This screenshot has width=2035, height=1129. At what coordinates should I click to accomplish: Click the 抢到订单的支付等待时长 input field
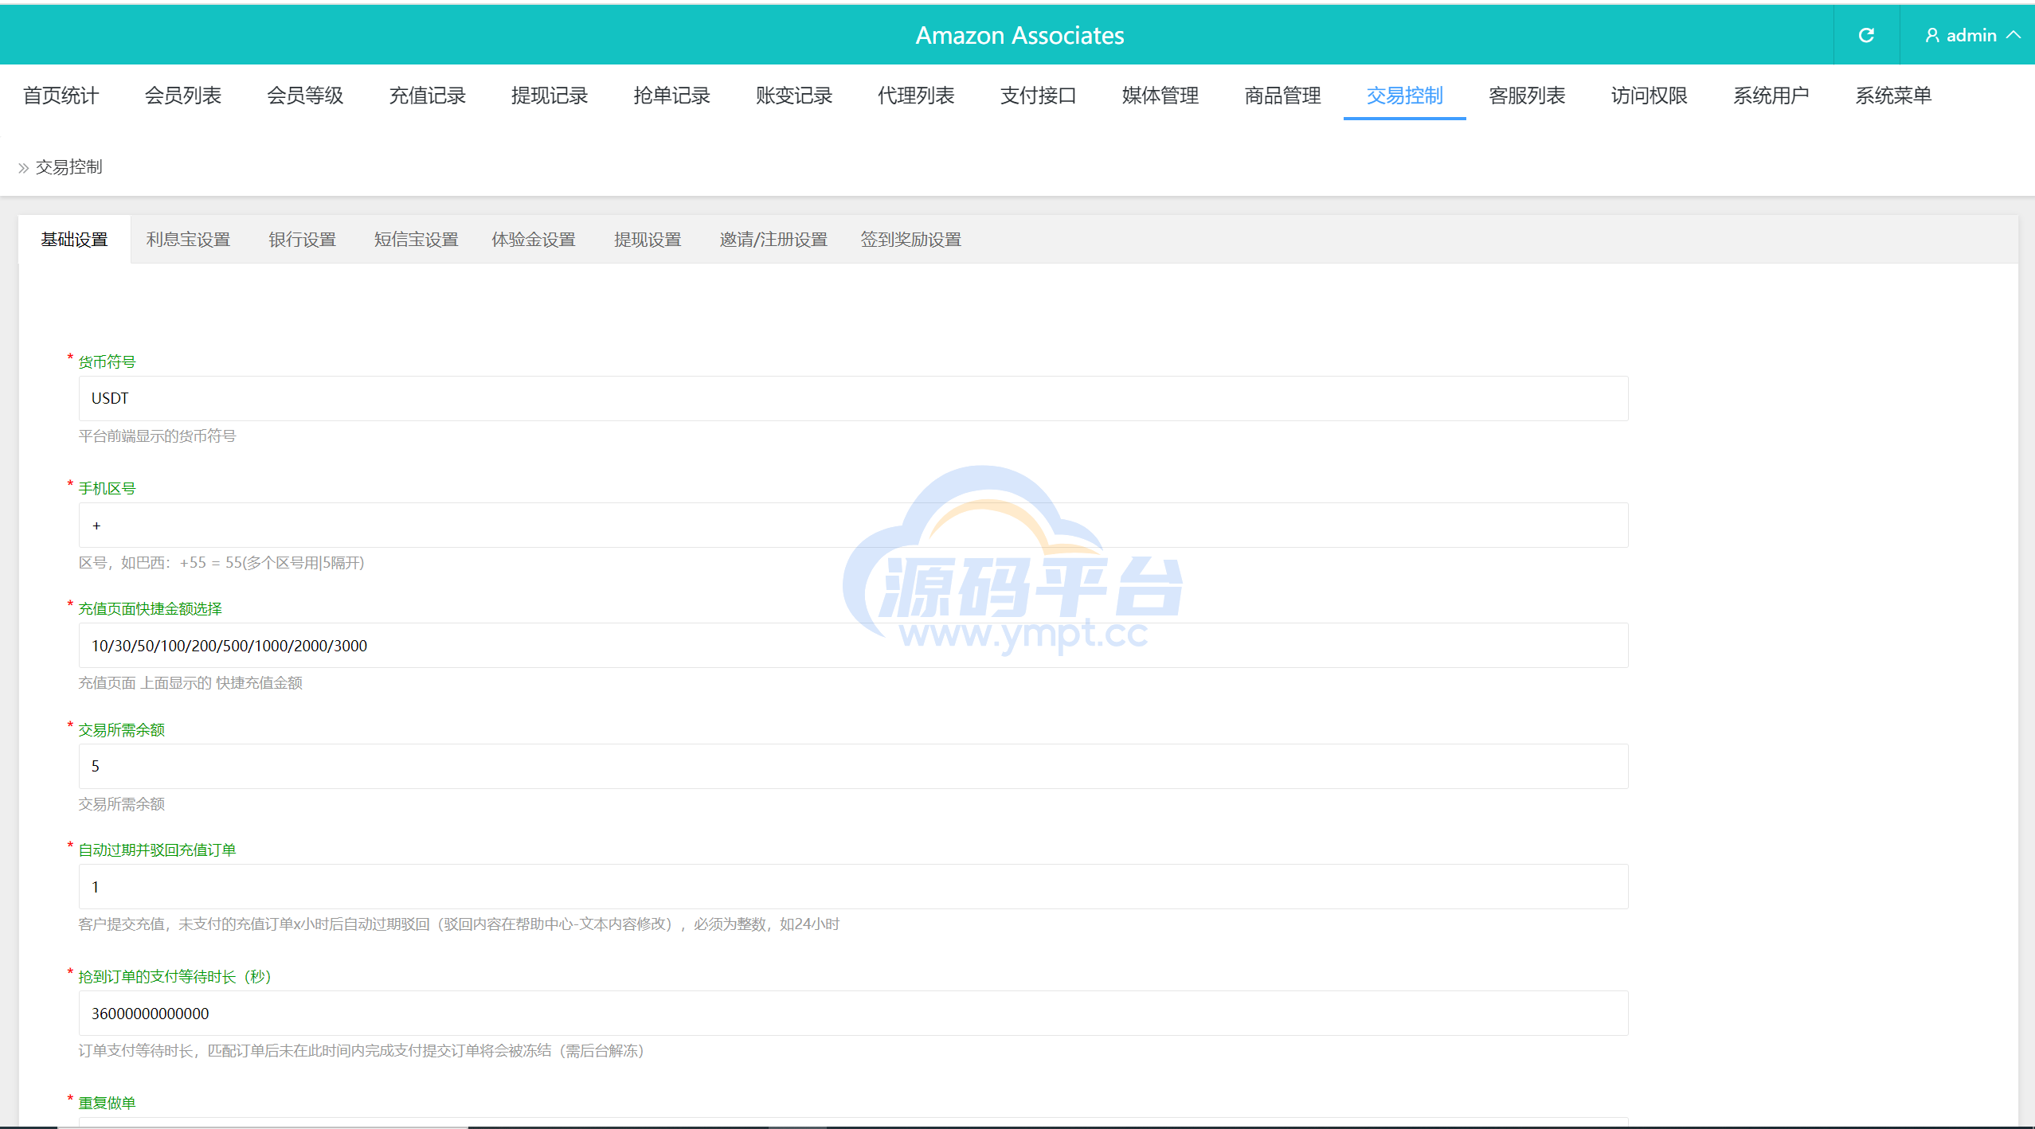point(852,1014)
